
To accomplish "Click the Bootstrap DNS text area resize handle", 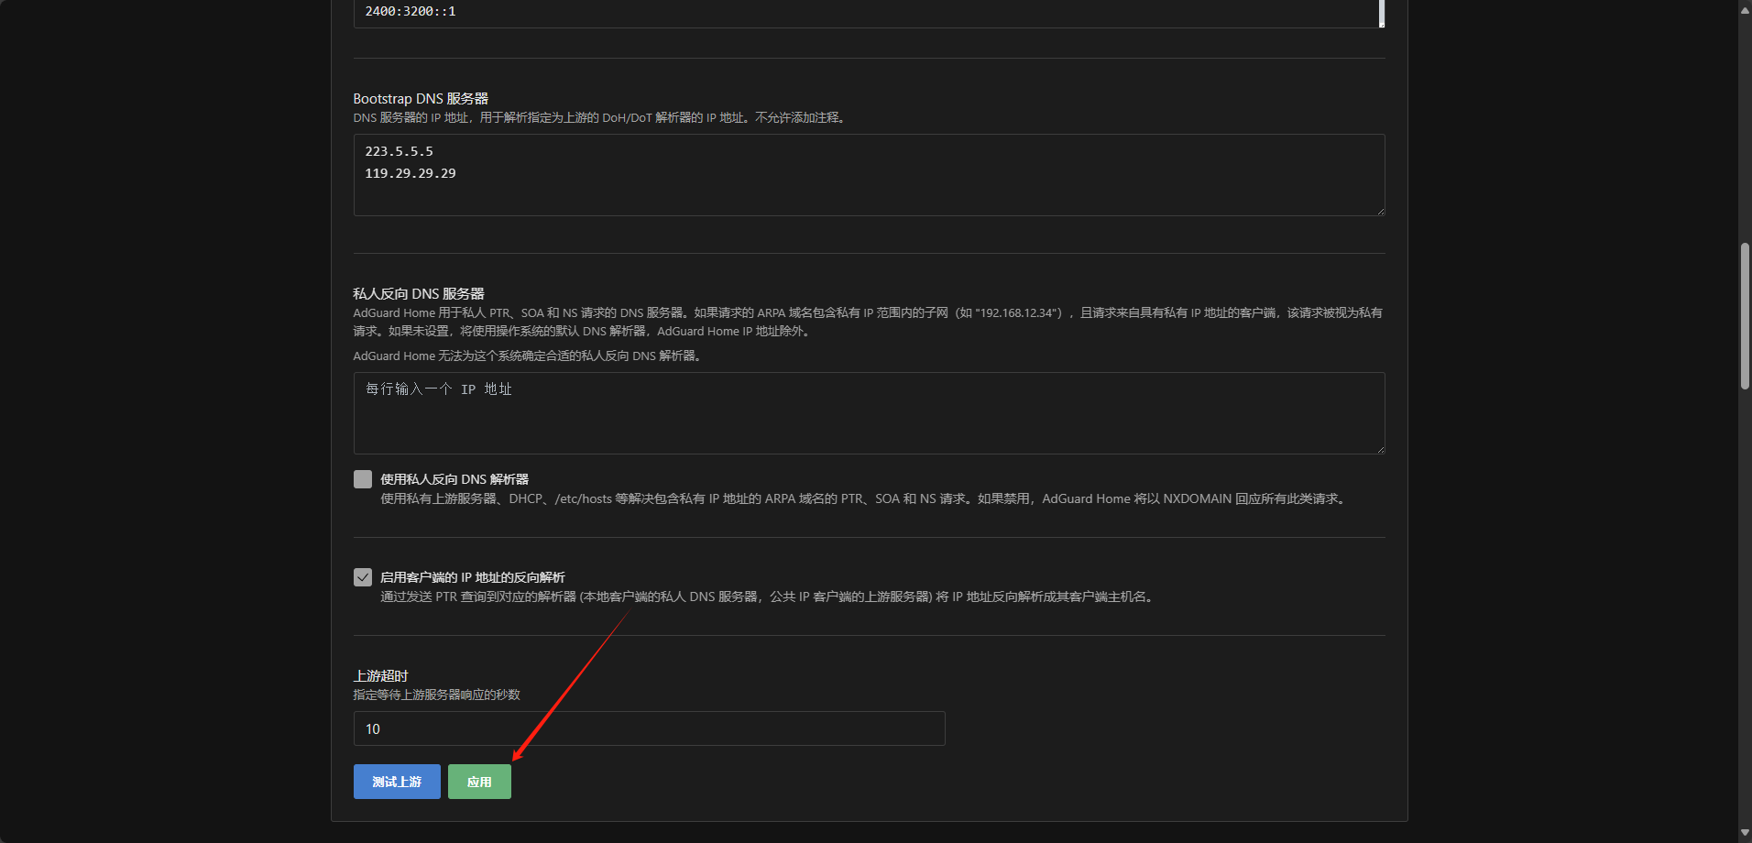I will 1380,211.
